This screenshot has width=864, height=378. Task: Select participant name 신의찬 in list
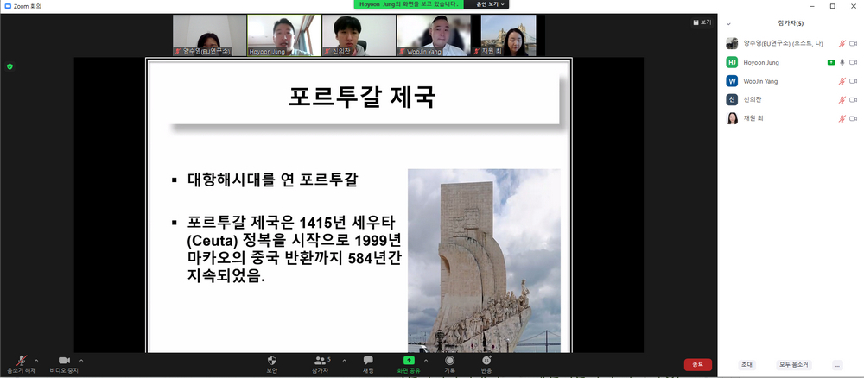(753, 99)
